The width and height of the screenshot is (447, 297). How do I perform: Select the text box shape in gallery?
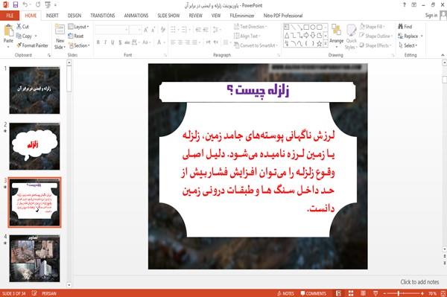[287, 28]
